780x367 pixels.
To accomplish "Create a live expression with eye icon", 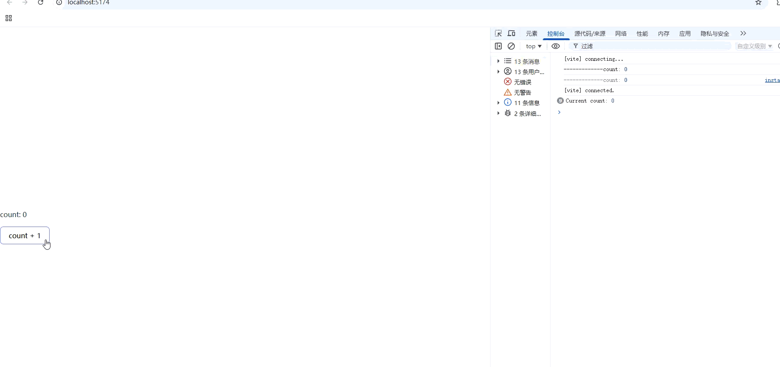I will [x=556, y=46].
